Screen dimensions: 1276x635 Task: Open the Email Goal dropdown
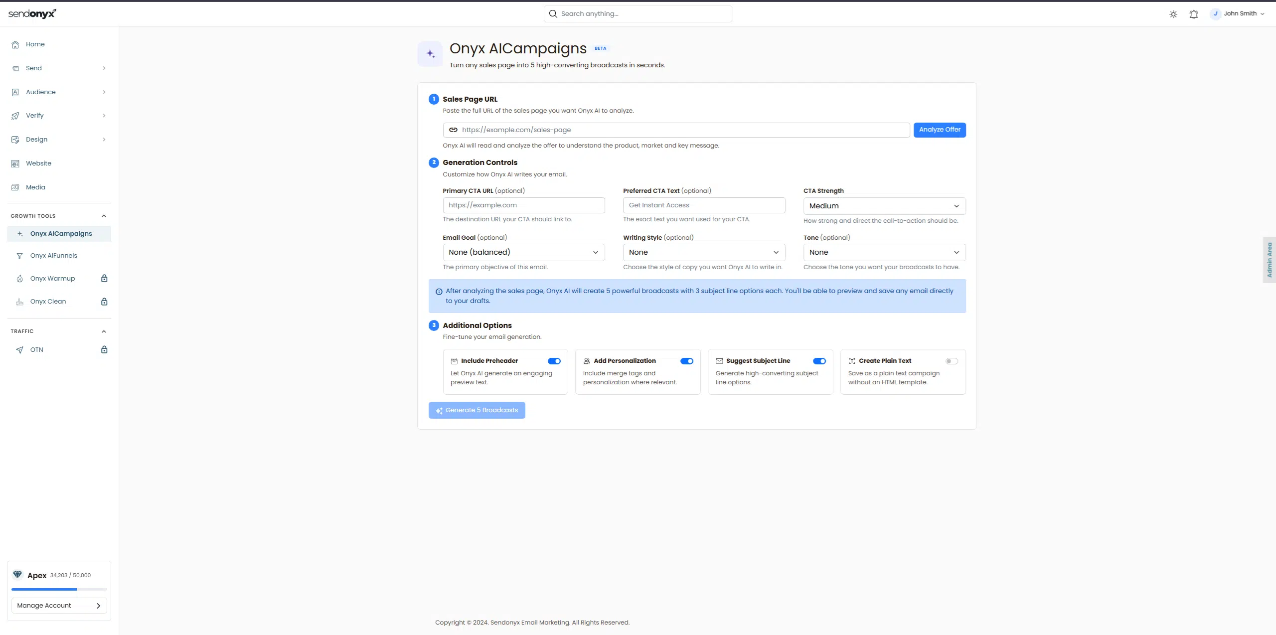(523, 252)
